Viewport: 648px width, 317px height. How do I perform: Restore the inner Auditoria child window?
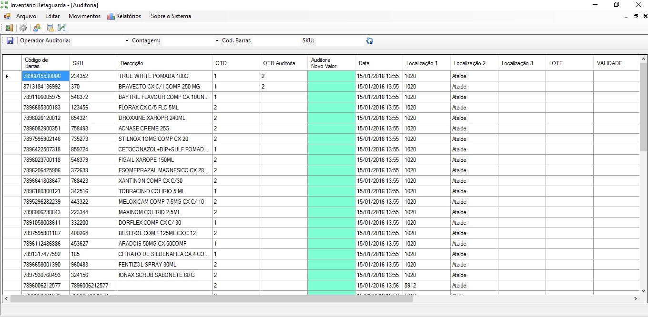point(636,16)
